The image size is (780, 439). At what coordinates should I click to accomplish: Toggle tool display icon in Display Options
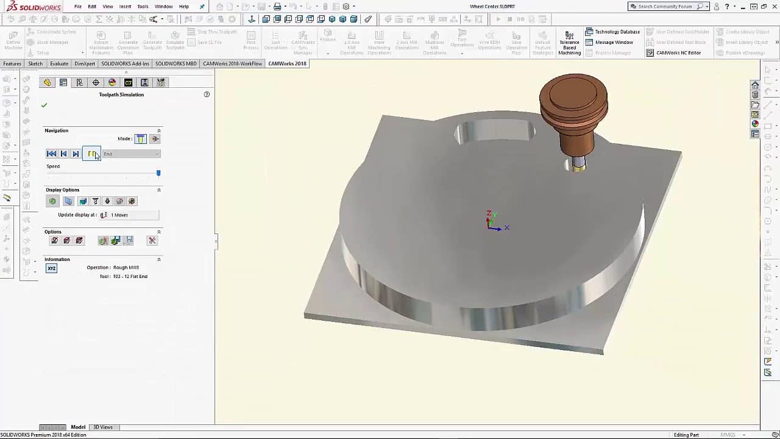95,201
